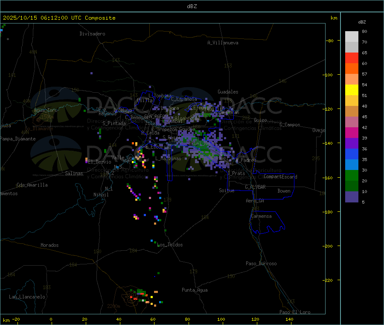The image size is (384, 325).
Task: Select the Guico label
Action: click(260, 120)
